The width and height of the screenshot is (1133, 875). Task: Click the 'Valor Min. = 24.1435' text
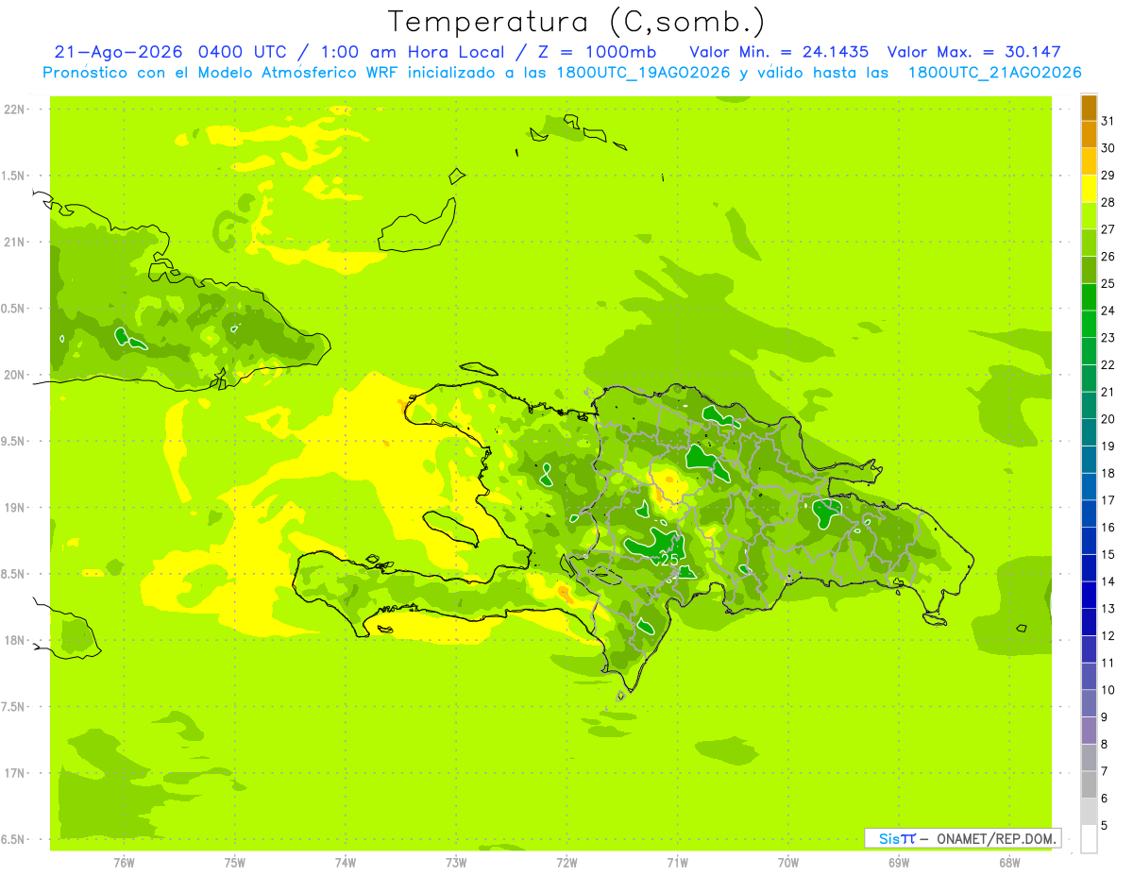pos(779,52)
